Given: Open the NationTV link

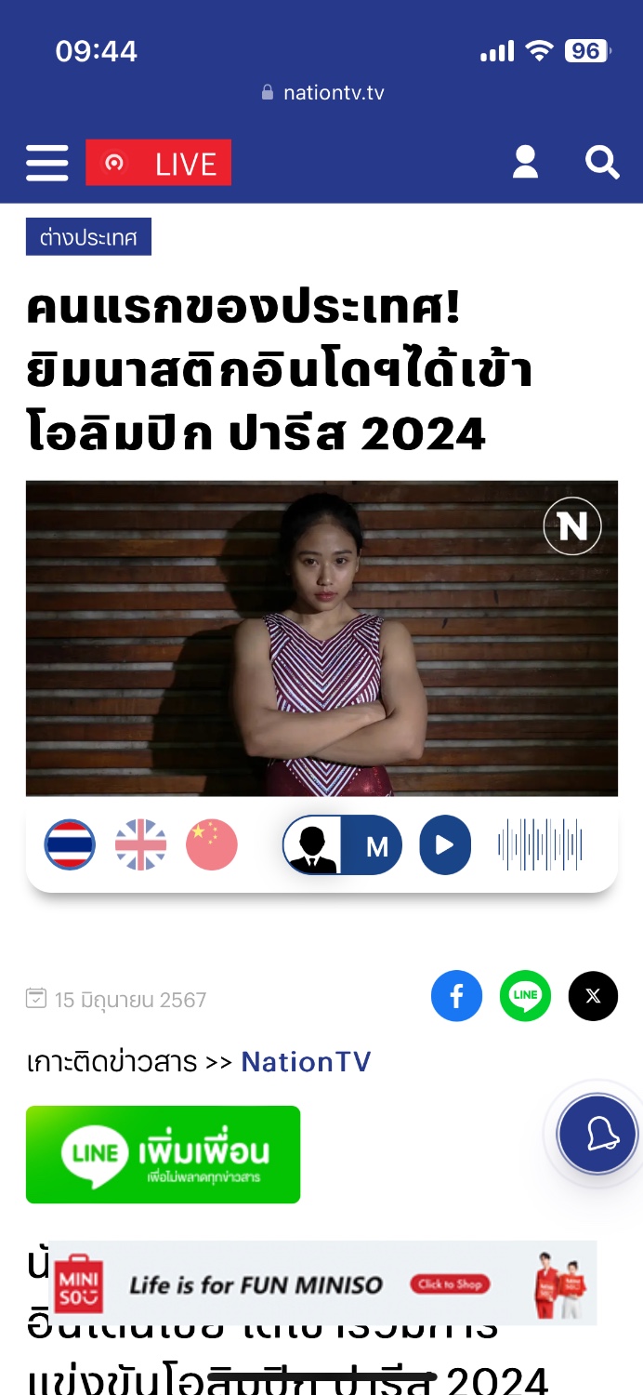Looking at the screenshot, I should (306, 1061).
